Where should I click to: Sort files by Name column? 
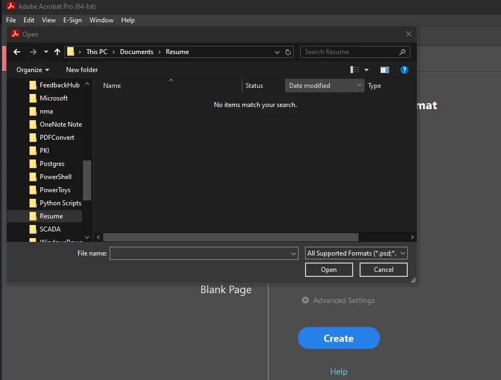112,86
